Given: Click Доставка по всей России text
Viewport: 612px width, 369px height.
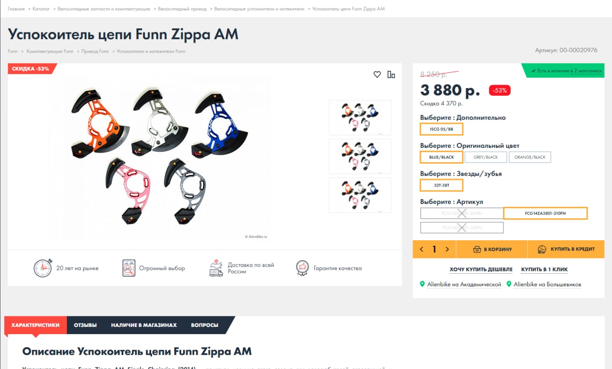Looking at the screenshot, I should (251, 268).
